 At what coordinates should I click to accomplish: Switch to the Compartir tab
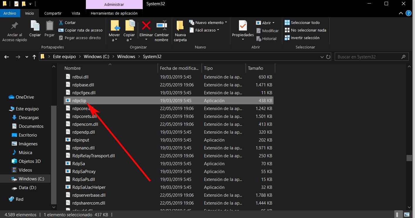coord(53,13)
